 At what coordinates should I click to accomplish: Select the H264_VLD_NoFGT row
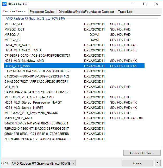click(x=74, y=45)
